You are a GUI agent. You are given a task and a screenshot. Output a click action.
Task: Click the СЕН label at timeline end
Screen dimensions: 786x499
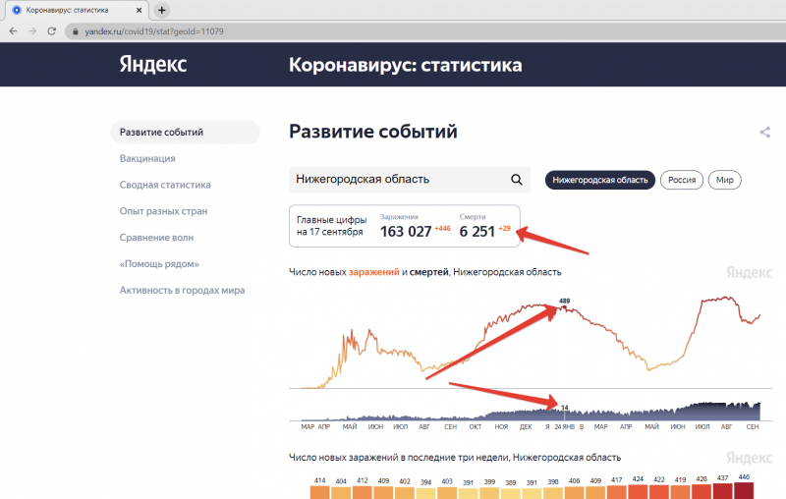[x=753, y=427]
